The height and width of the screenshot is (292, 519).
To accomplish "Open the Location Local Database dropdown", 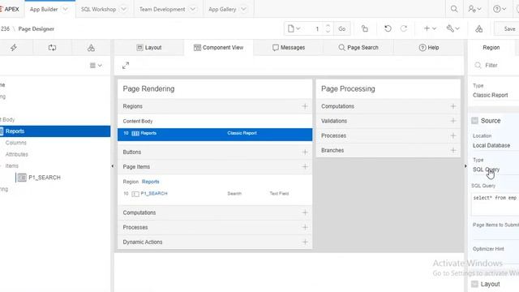I will tap(495, 145).
